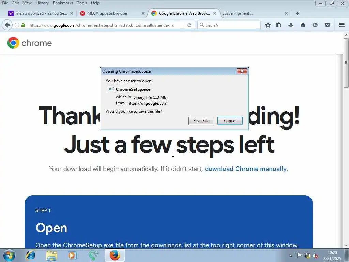The height and width of the screenshot is (262, 349).
Task: Open the View menu
Action: point(27,3)
